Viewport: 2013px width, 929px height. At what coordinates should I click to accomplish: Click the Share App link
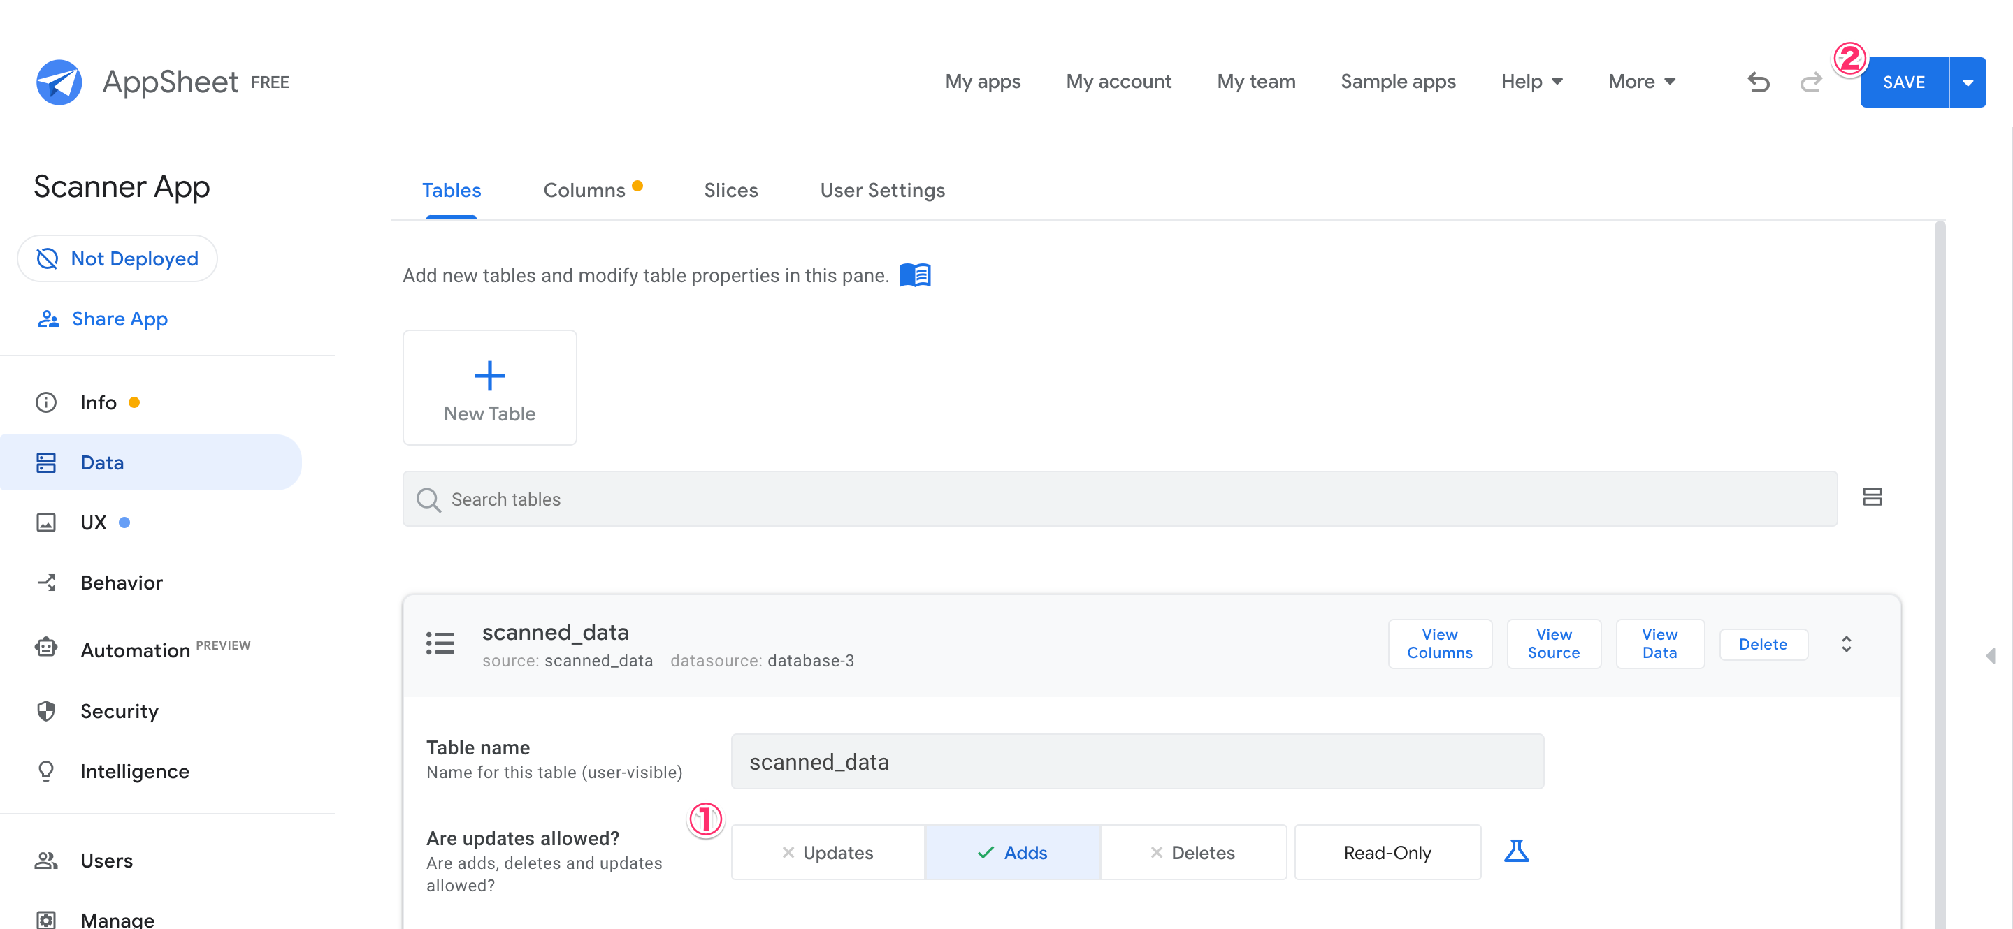pos(120,319)
